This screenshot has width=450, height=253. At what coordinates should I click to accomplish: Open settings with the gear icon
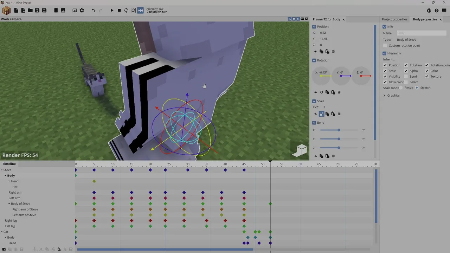(82, 11)
